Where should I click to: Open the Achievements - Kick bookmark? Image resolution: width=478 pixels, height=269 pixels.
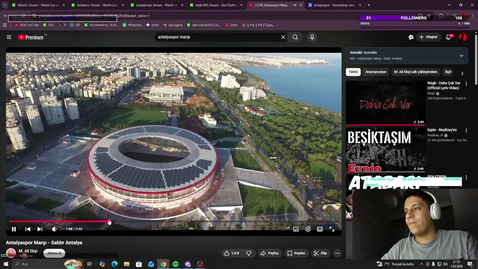(101, 25)
